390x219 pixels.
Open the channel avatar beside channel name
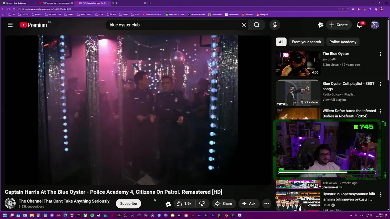10,203
